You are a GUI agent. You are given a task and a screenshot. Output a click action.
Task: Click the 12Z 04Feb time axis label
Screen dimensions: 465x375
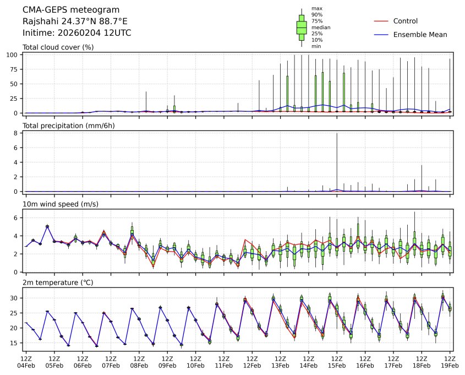[x=26, y=362]
